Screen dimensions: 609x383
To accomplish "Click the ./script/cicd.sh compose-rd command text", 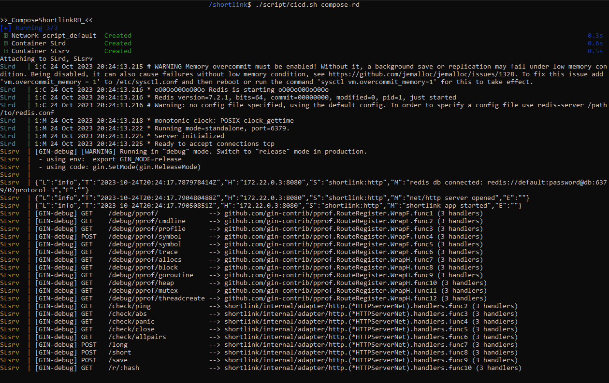I will pos(307,5).
